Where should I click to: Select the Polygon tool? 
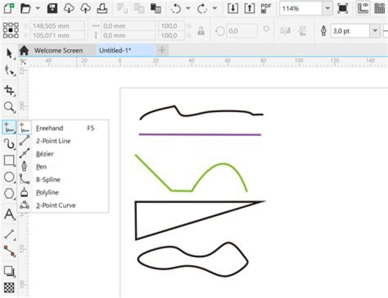(9, 193)
